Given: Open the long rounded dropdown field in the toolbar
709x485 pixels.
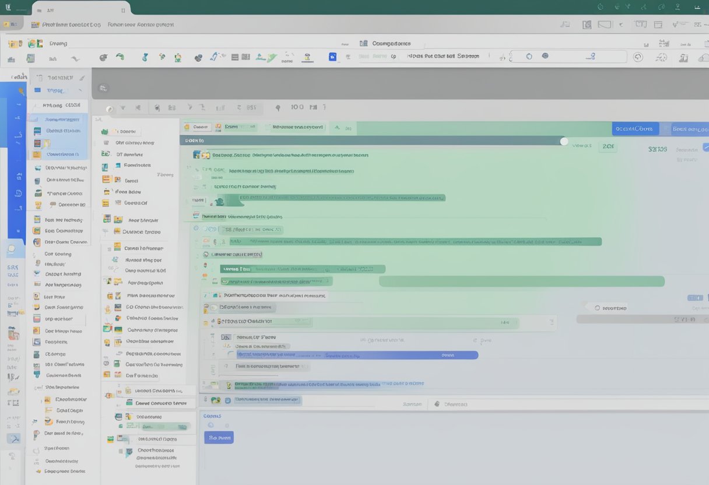Looking at the screenshot, I should tap(568, 57).
